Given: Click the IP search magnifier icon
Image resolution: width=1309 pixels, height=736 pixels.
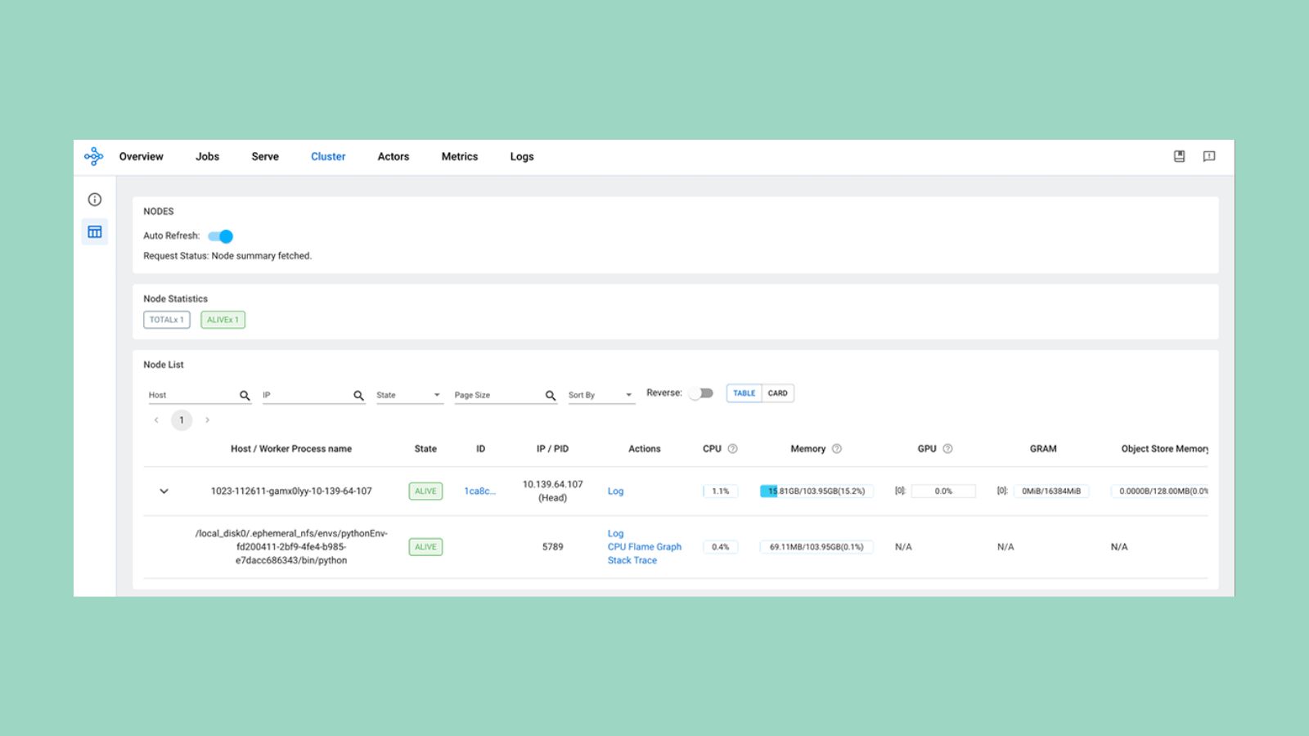Looking at the screenshot, I should click(x=358, y=395).
